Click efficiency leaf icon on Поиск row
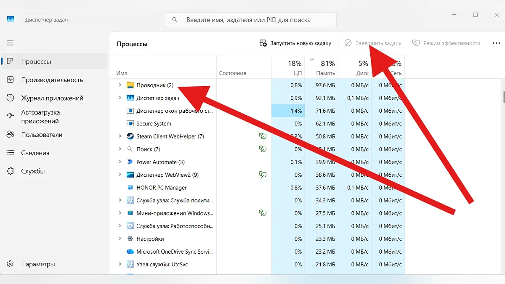Viewport: 505px width, 284px height. coord(263,149)
